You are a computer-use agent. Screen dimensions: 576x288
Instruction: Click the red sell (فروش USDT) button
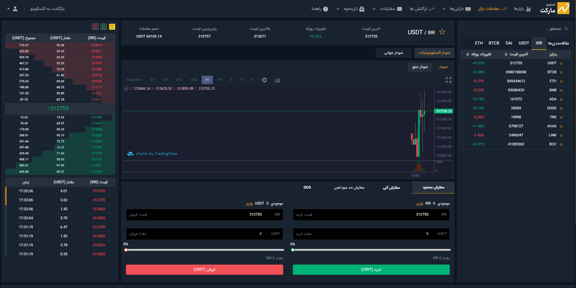click(x=204, y=270)
